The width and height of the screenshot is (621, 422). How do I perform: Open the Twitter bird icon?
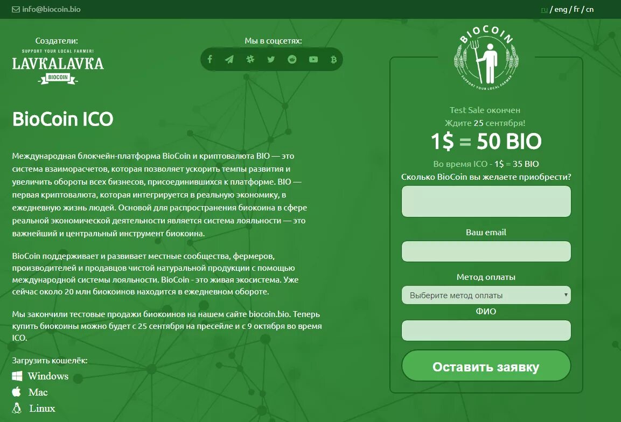point(271,59)
